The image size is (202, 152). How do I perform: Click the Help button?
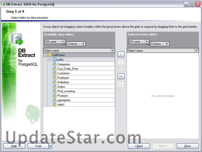[x=14, y=146]
